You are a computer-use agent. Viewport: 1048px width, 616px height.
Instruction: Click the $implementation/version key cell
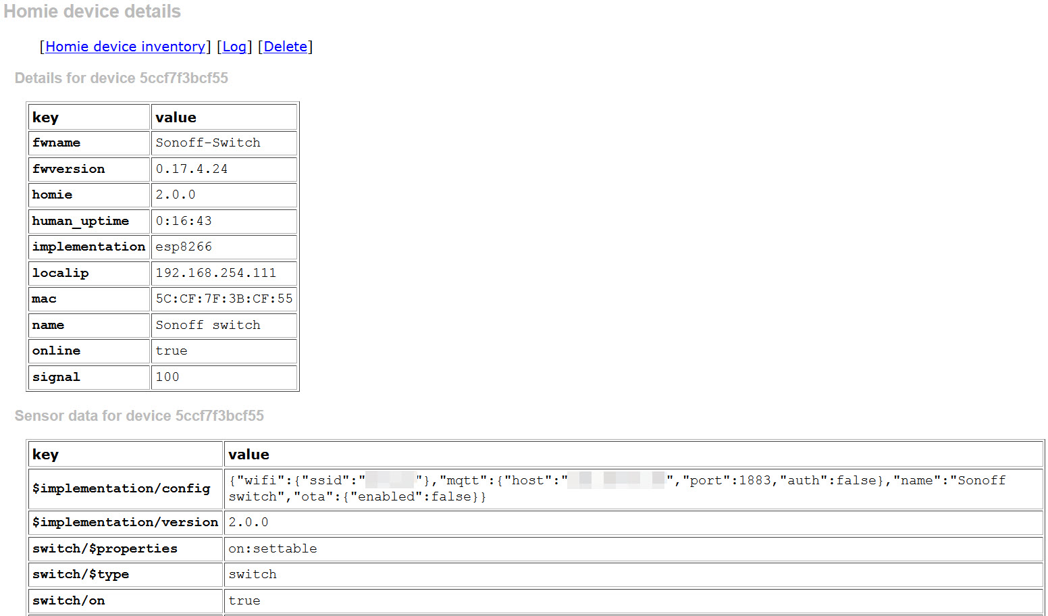pos(126,523)
